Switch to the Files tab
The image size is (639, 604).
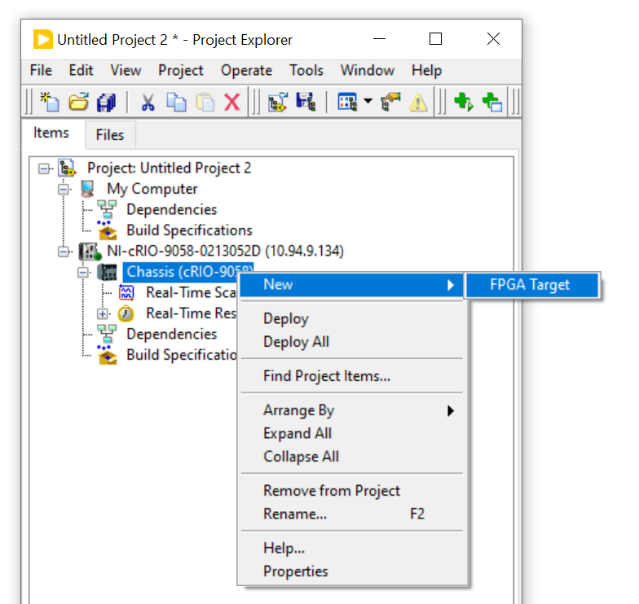(x=110, y=135)
